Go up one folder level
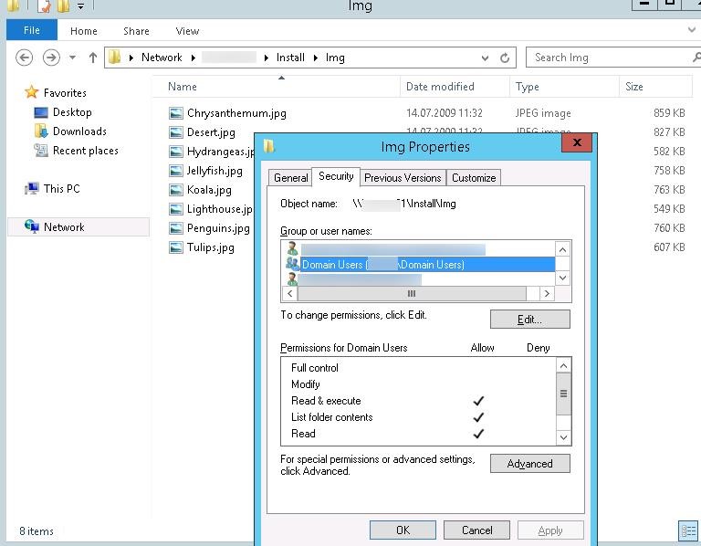Viewport: 701px width, 546px height. click(x=92, y=58)
